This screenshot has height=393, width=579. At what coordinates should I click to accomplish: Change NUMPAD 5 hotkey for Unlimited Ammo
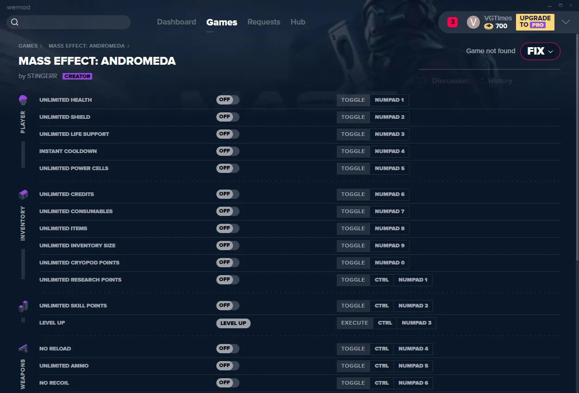point(413,366)
